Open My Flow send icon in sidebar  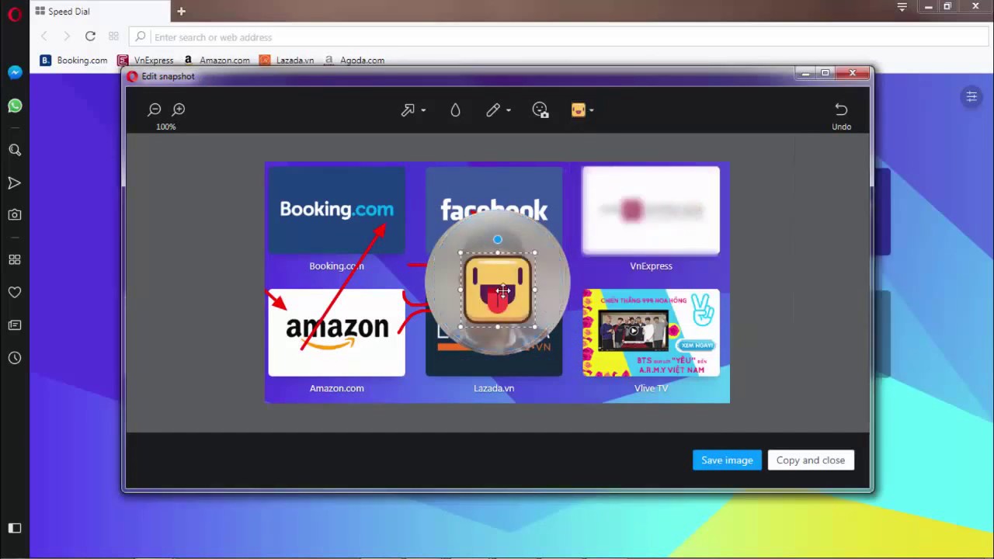(x=15, y=183)
